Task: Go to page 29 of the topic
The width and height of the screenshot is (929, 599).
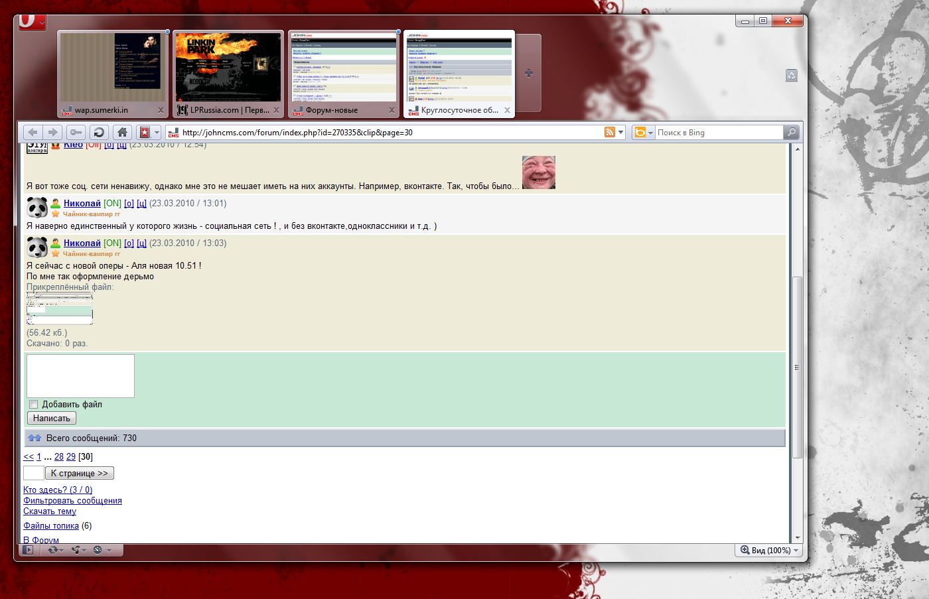Action: (71, 456)
